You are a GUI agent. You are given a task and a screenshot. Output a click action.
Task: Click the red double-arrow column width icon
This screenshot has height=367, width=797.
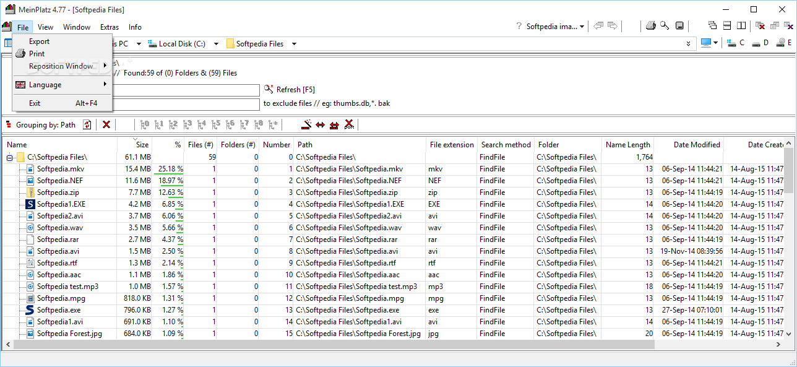320,124
